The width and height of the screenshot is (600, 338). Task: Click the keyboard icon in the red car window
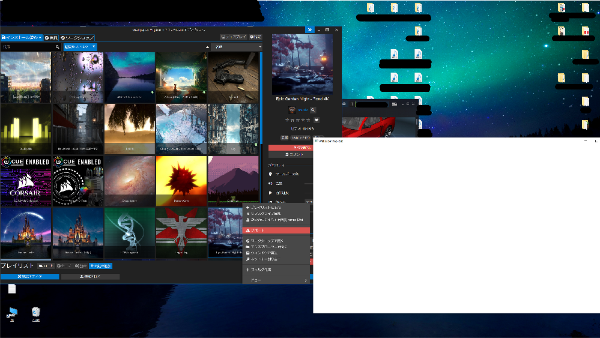395,104
